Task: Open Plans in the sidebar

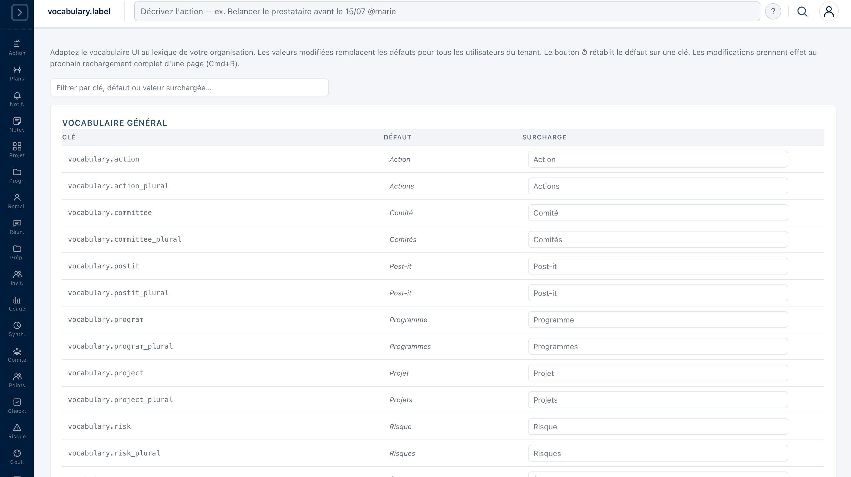Action: [17, 73]
